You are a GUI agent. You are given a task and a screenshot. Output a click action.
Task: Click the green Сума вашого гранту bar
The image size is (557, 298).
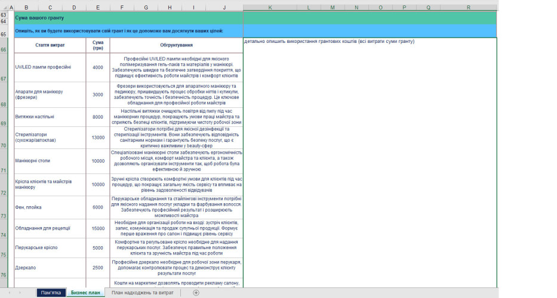tap(128, 18)
